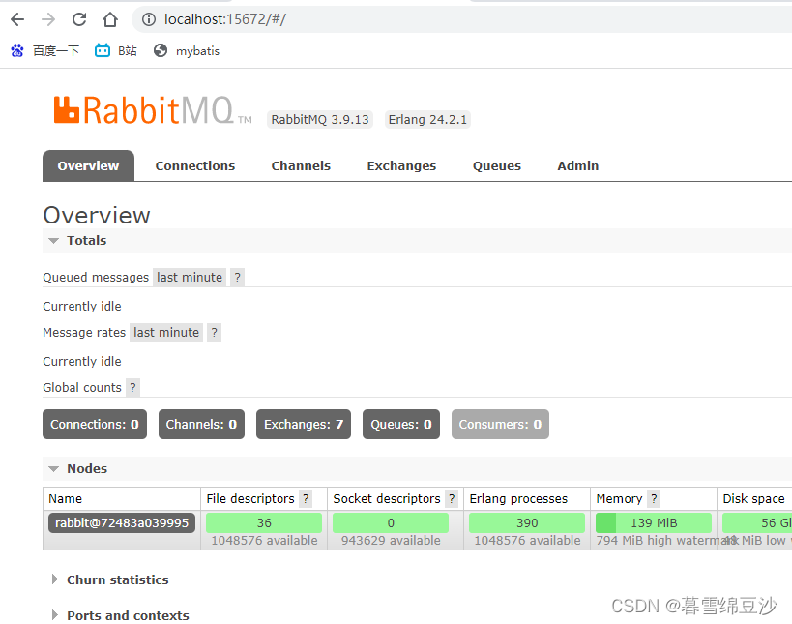Click the Connections: 0 count button
792x624 pixels.
(x=95, y=424)
